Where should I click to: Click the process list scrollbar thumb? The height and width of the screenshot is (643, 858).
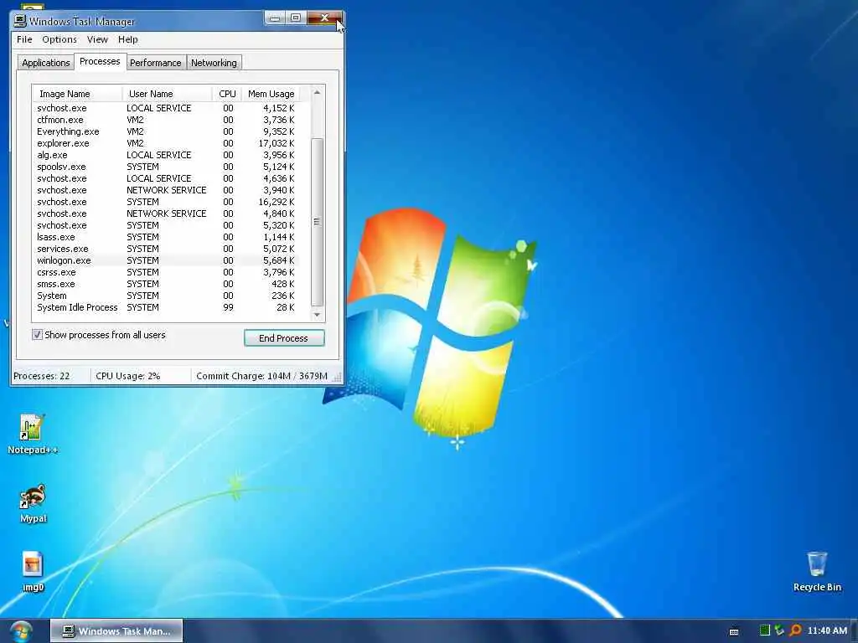pos(317,222)
